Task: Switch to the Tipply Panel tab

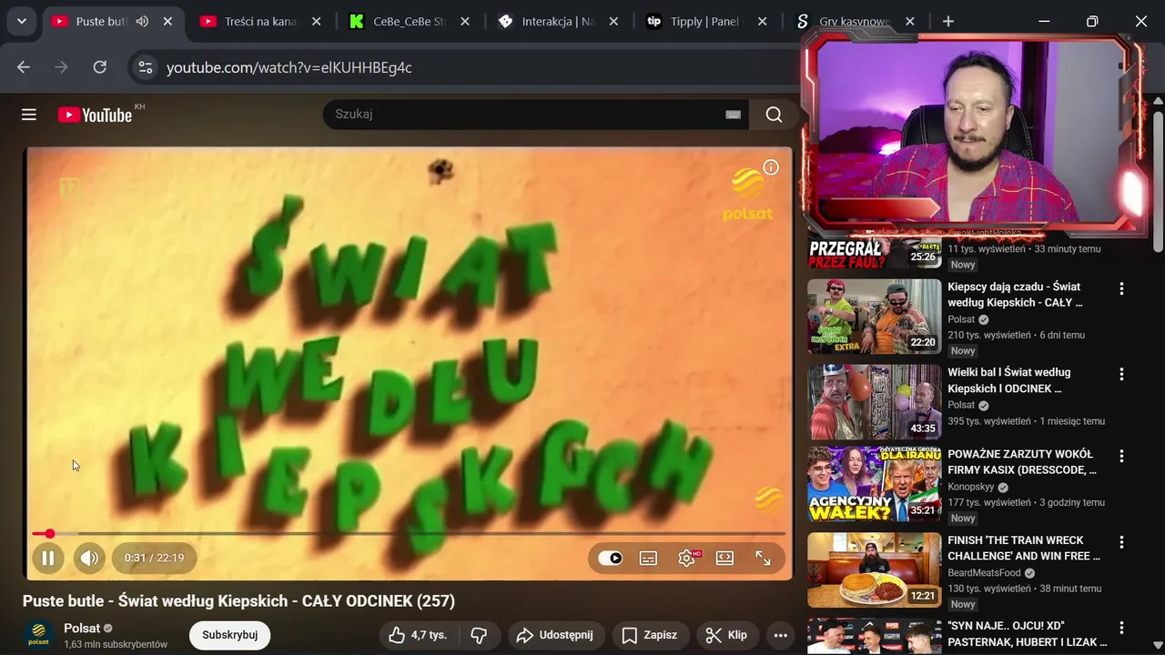Action: pos(704,21)
